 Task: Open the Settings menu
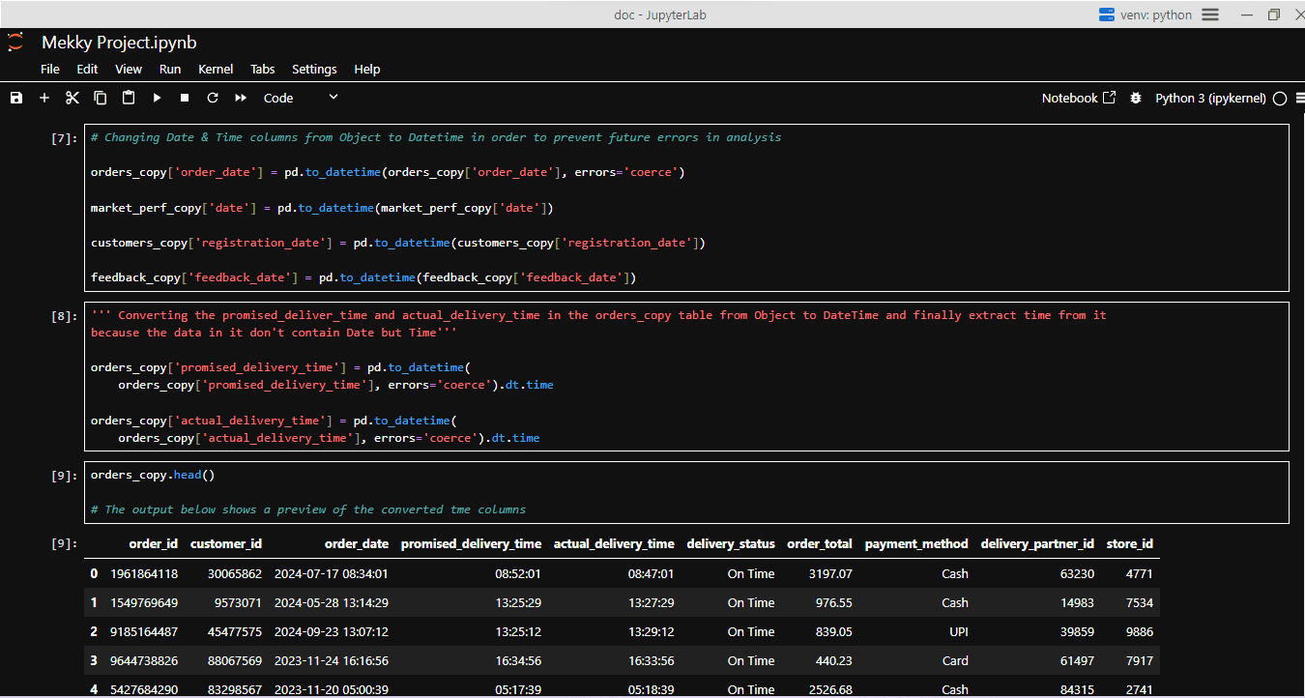[314, 69]
